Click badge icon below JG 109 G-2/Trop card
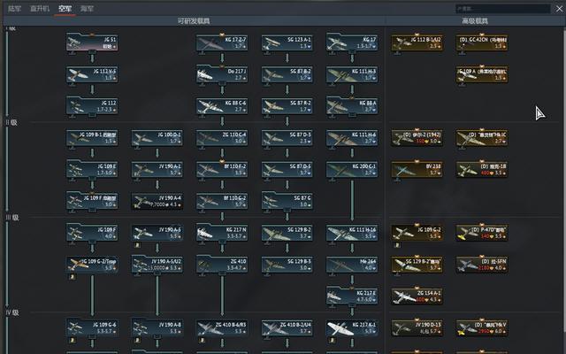This screenshot has height=354, width=566. (x=73, y=277)
